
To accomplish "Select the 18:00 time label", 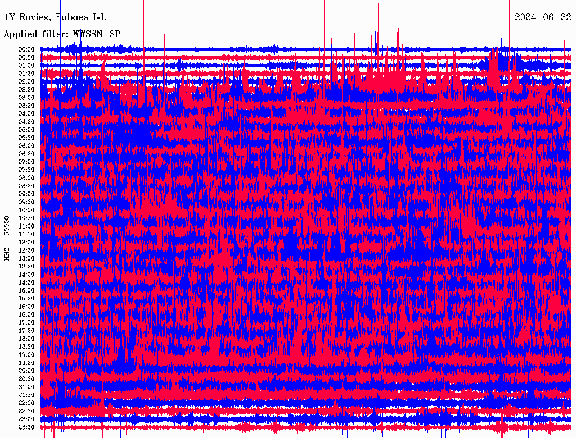I will [x=26, y=339].
